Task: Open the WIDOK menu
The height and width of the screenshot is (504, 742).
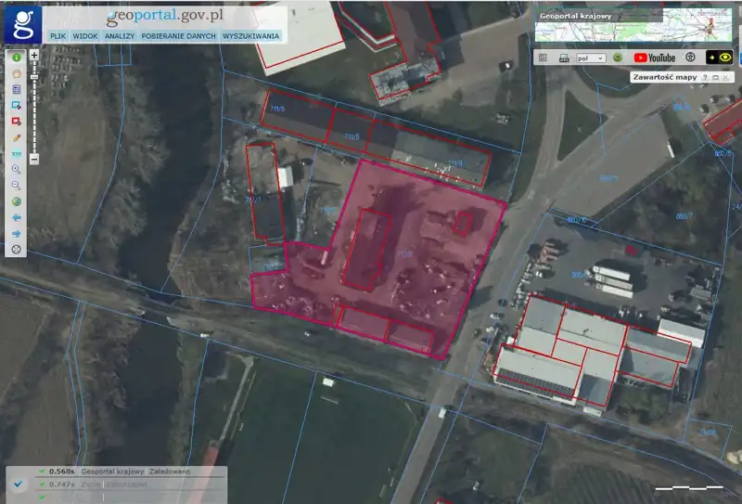Action: 85,36
